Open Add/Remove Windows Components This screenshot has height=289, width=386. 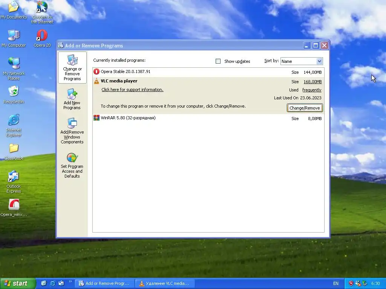click(72, 131)
